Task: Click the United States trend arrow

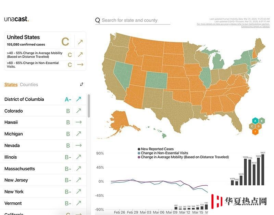Action: (x=80, y=42)
